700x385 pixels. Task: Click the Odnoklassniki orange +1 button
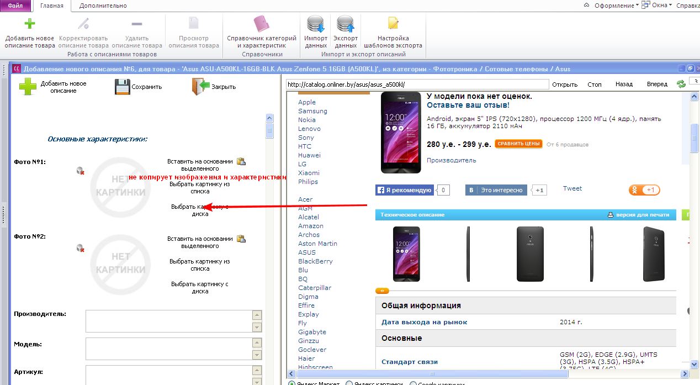644,190
